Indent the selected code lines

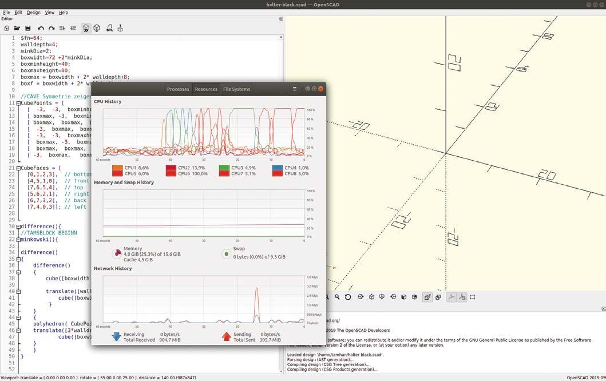tap(73, 28)
